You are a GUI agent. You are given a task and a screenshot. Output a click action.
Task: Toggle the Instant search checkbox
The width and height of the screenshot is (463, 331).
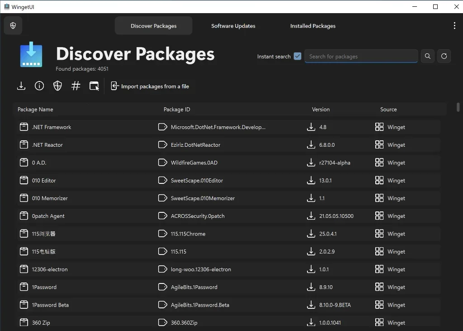click(x=298, y=56)
